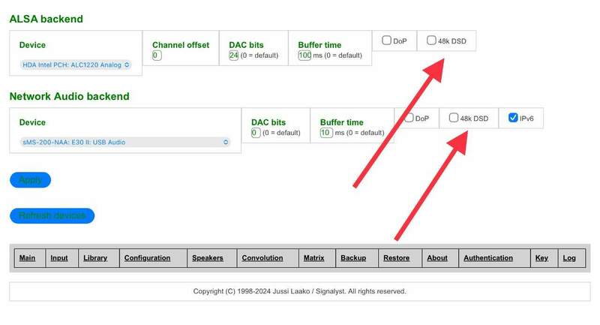This screenshot has width=600, height=325.
Task: Expand the Network Audio device dropdown
Action: click(x=125, y=141)
